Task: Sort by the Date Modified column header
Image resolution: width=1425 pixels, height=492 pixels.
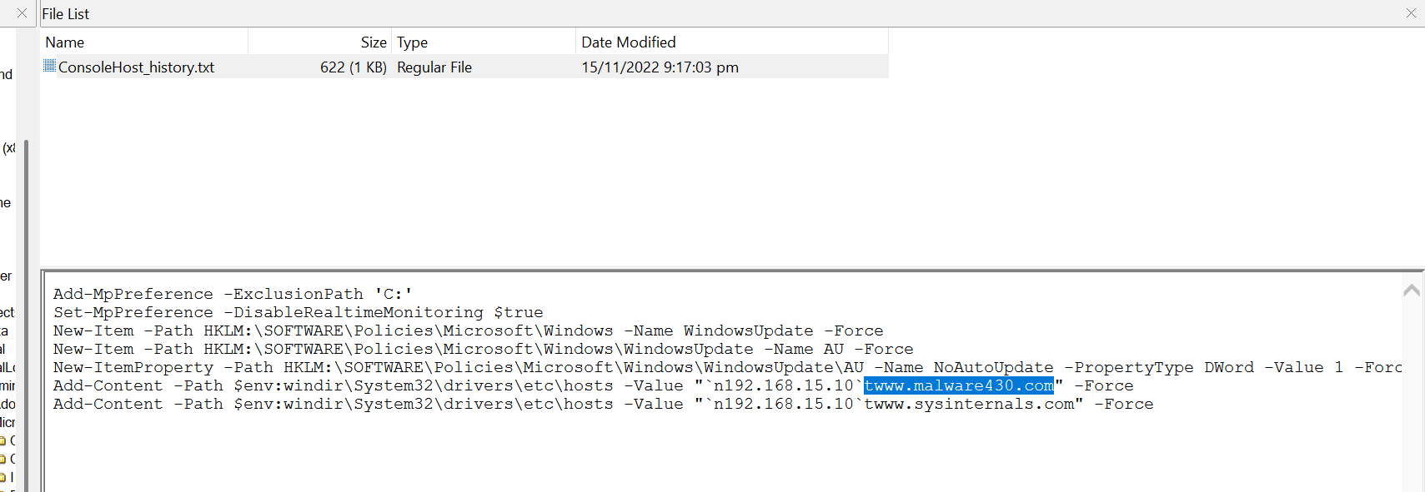Action: 732,42
